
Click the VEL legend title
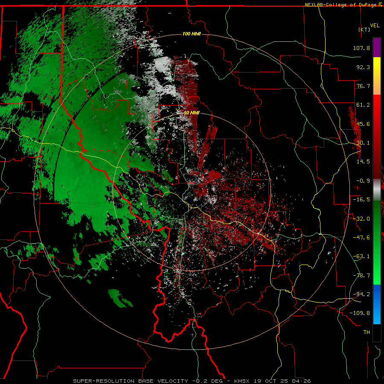point(375,26)
